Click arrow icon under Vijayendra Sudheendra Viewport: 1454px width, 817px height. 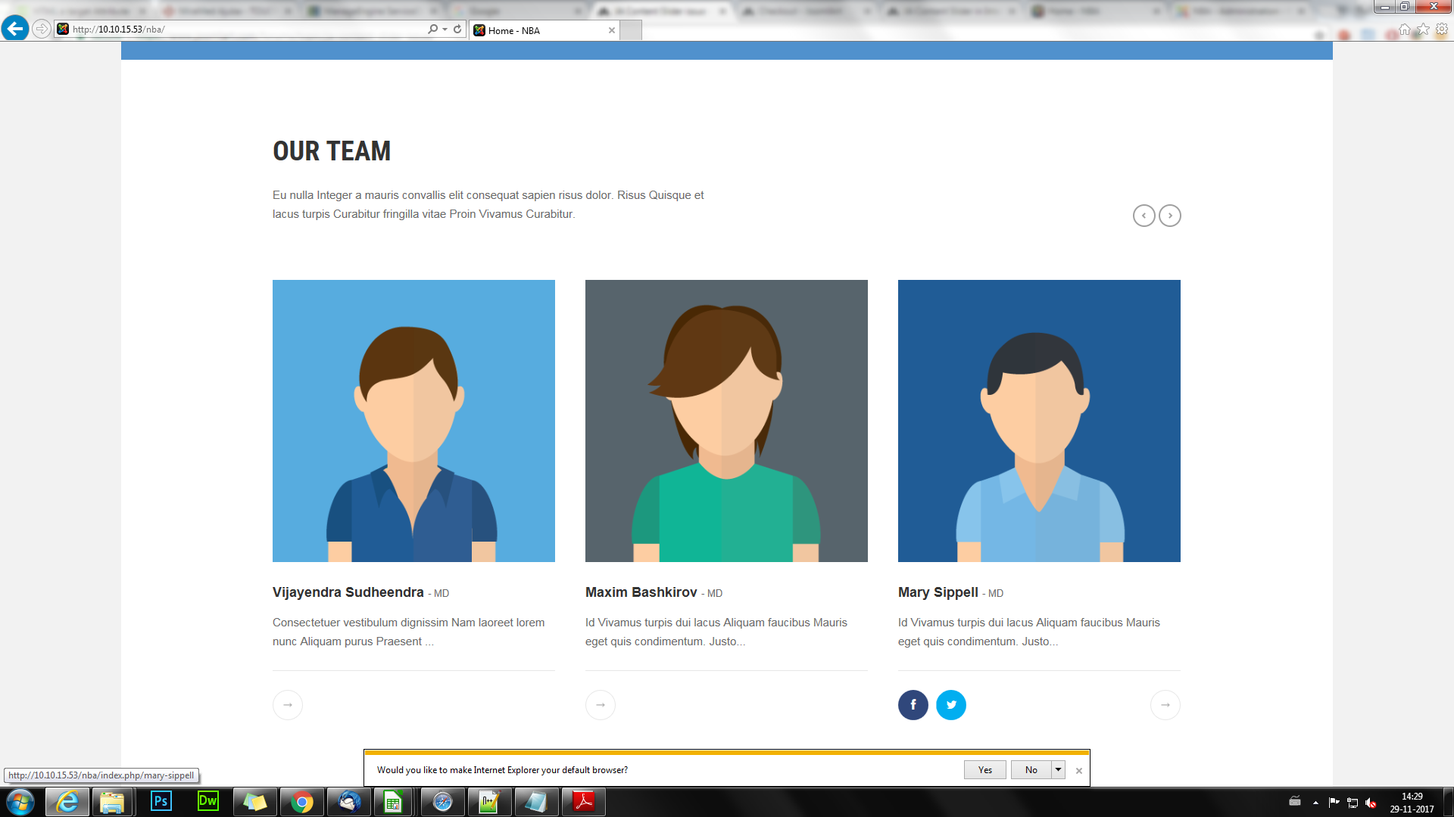coord(287,705)
